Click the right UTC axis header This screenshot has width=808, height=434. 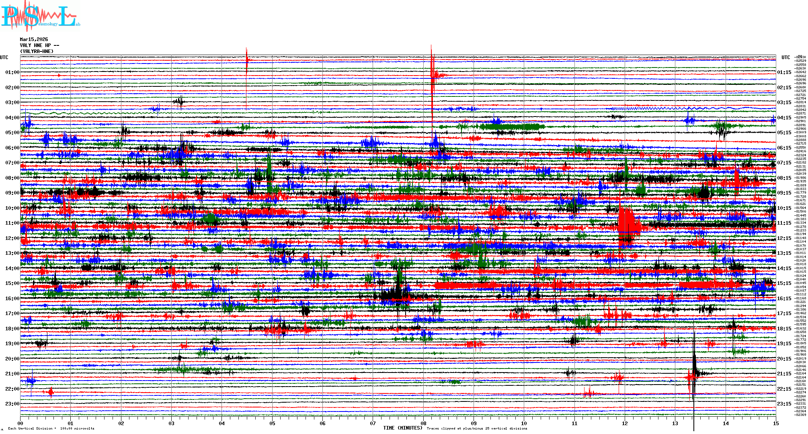[785, 57]
